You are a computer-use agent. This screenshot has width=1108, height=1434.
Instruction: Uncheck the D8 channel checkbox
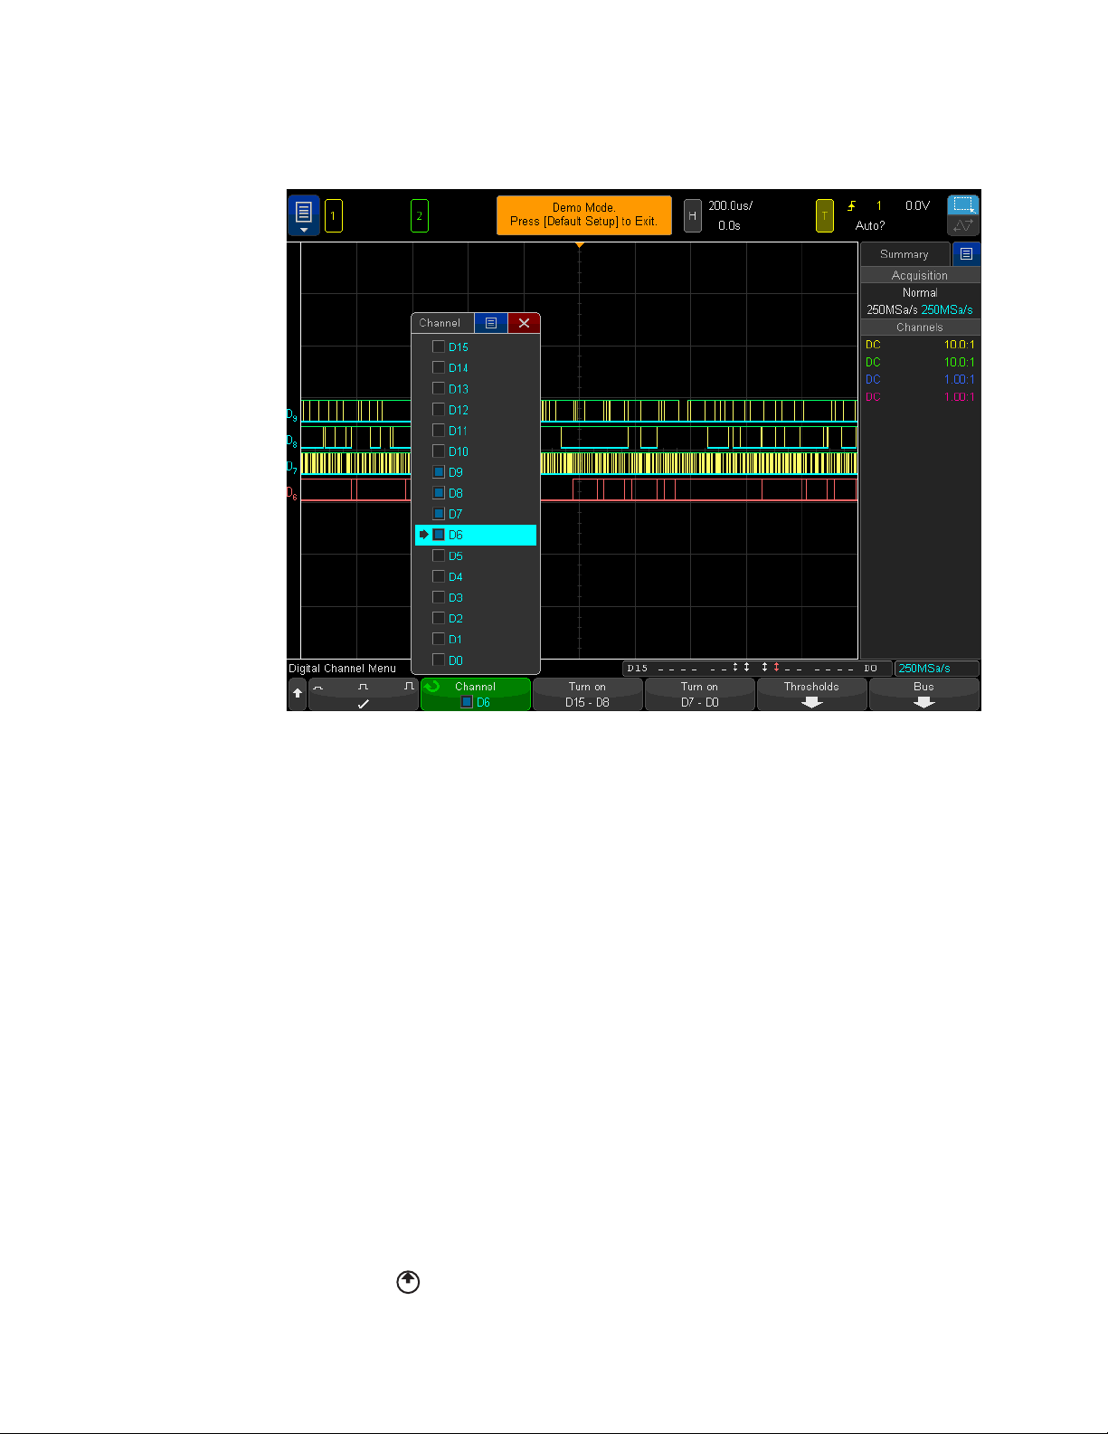click(439, 493)
